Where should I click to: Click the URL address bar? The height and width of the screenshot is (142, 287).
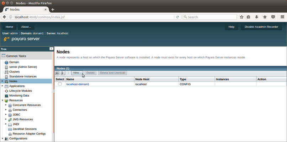(x=93, y=17)
